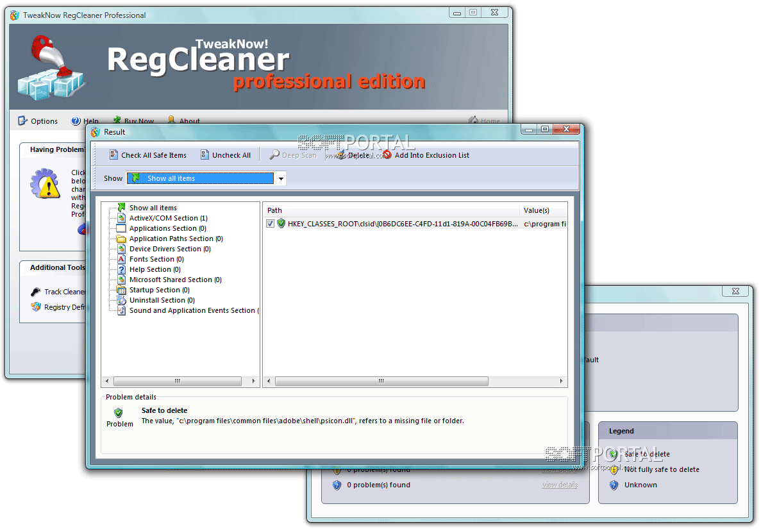The image size is (761, 529).
Task: Click the Device Drivers Section icon
Action: tap(121, 249)
